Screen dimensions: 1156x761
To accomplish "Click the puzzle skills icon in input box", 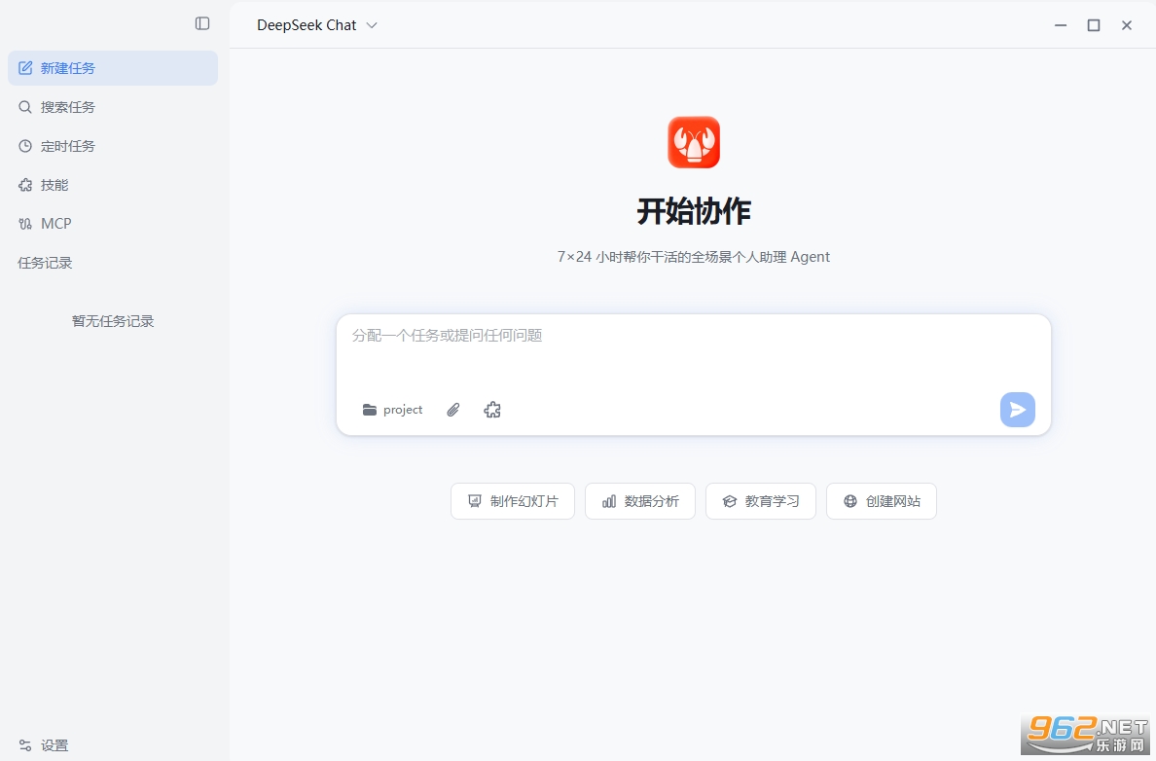I will (492, 410).
